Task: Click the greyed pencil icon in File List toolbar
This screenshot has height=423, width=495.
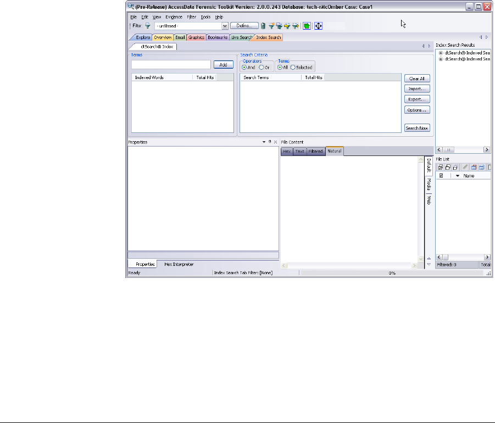Action: (465, 168)
